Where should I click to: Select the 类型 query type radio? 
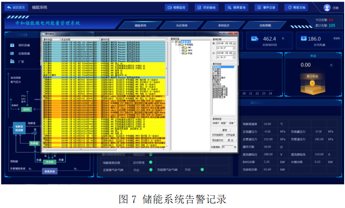[x=226, y=123]
